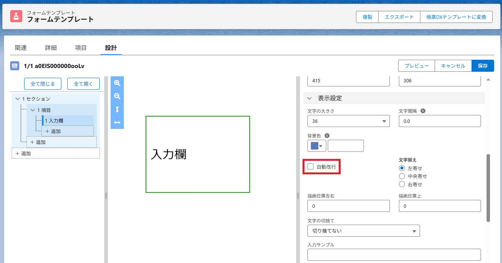Screen dimensions: 502x263
Task: Click the fit height vertical arrow icon
Action: click(x=117, y=109)
